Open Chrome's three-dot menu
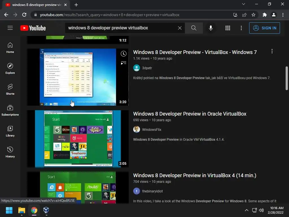The image size is (289, 217). point(283,15)
